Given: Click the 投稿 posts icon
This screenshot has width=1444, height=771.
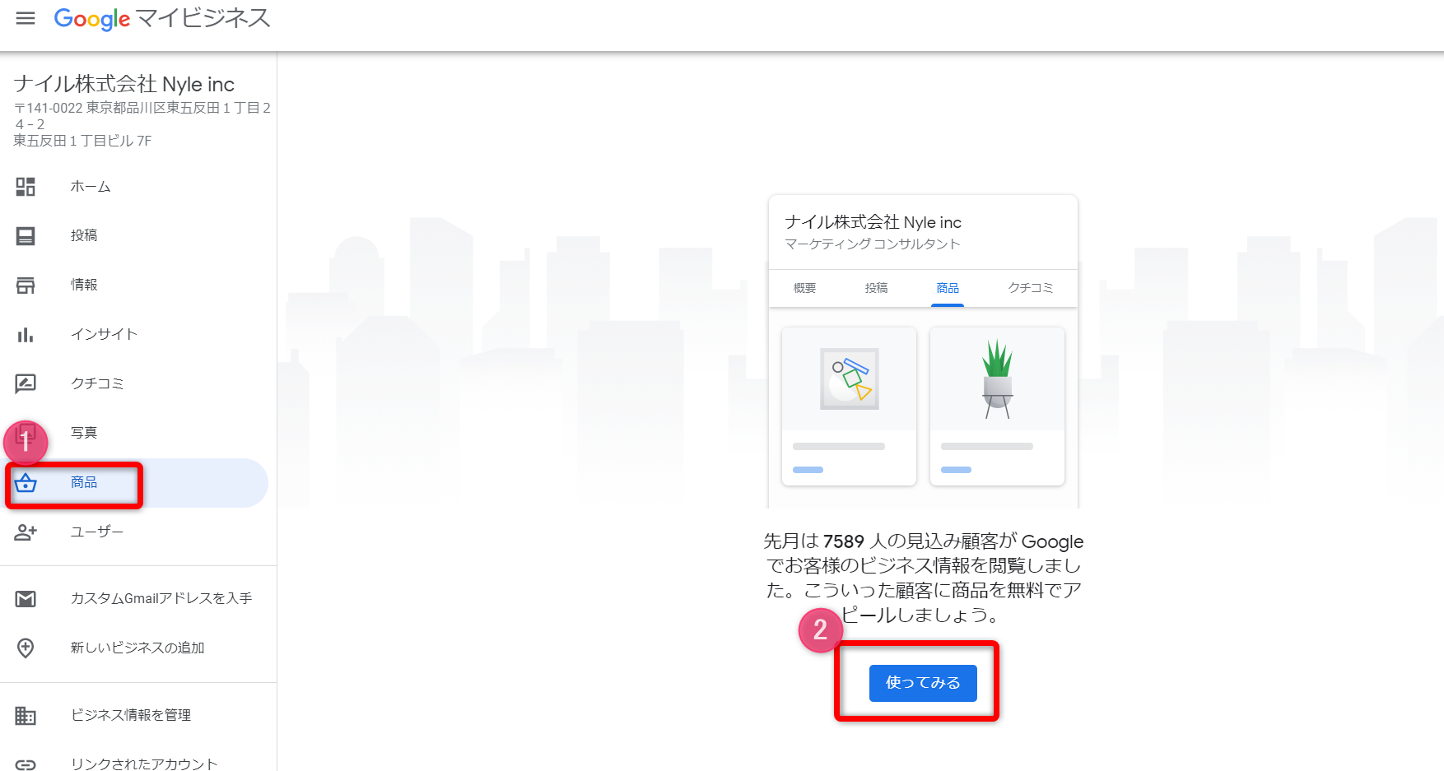Looking at the screenshot, I should point(26,236).
